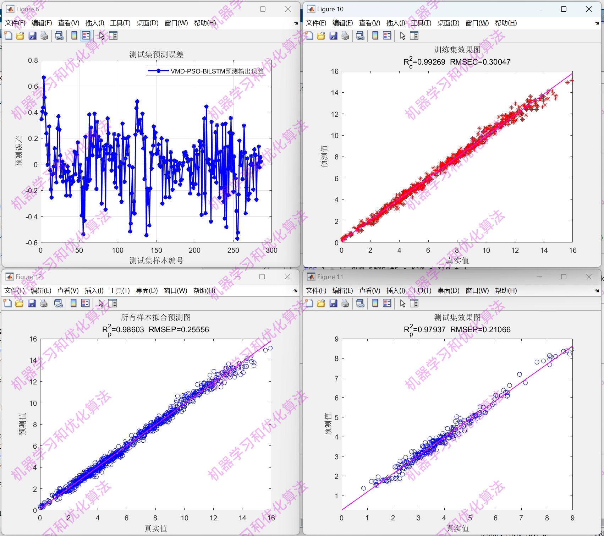Click New Figure icon in Figure 10

(x=309, y=35)
